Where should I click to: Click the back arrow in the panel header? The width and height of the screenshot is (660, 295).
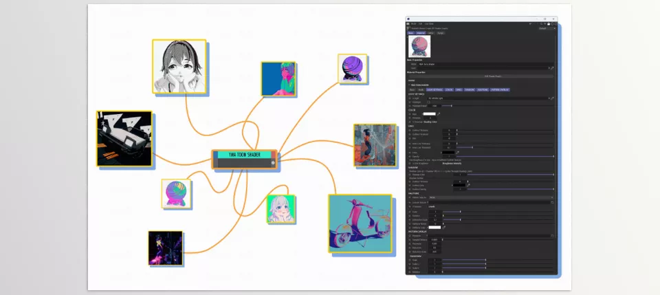coord(530,24)
